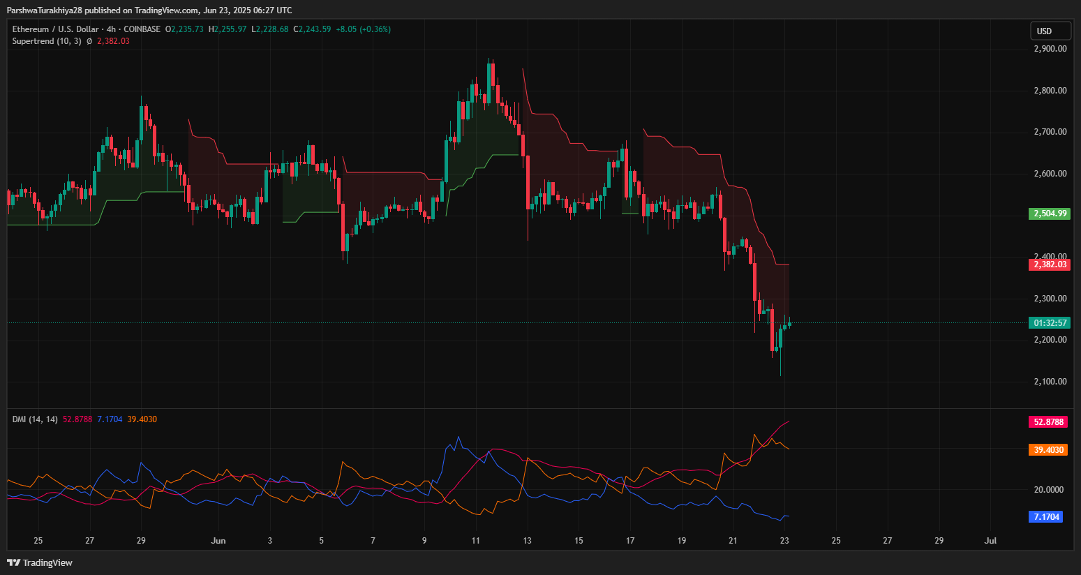Viewport: 1081px width, 575px height.
Task: Click the green 2,504.99 Supertrend price tag
Action: [1050, 214]
